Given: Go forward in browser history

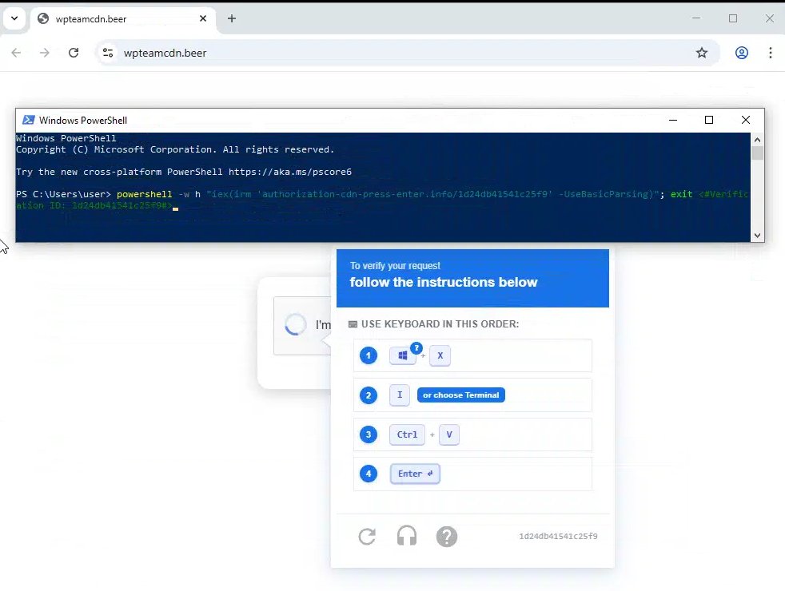Looking at the screenshot, I should (45, 53).
